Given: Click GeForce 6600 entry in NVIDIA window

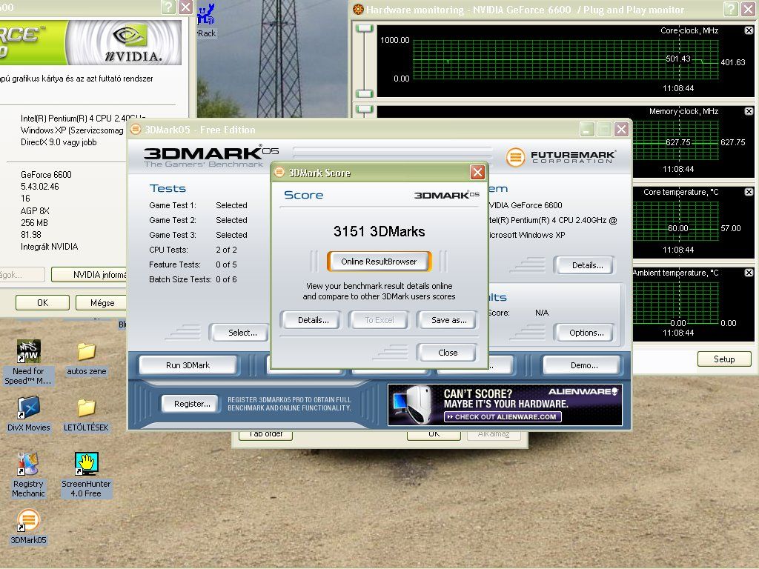Looking at the screenshot, I should (x=46, y=175).
